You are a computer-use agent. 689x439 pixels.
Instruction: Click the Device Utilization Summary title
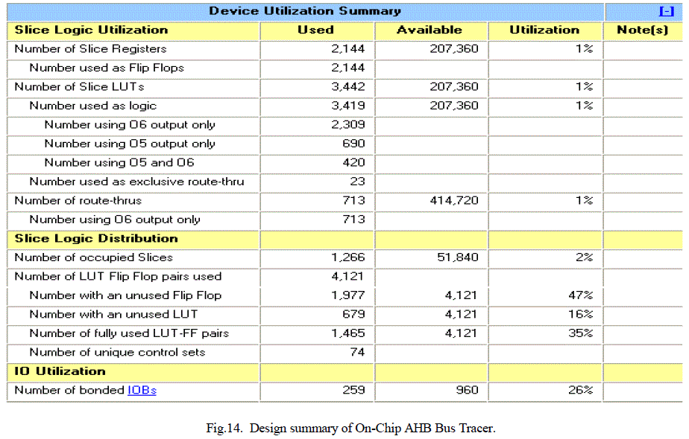coord(304,11)
